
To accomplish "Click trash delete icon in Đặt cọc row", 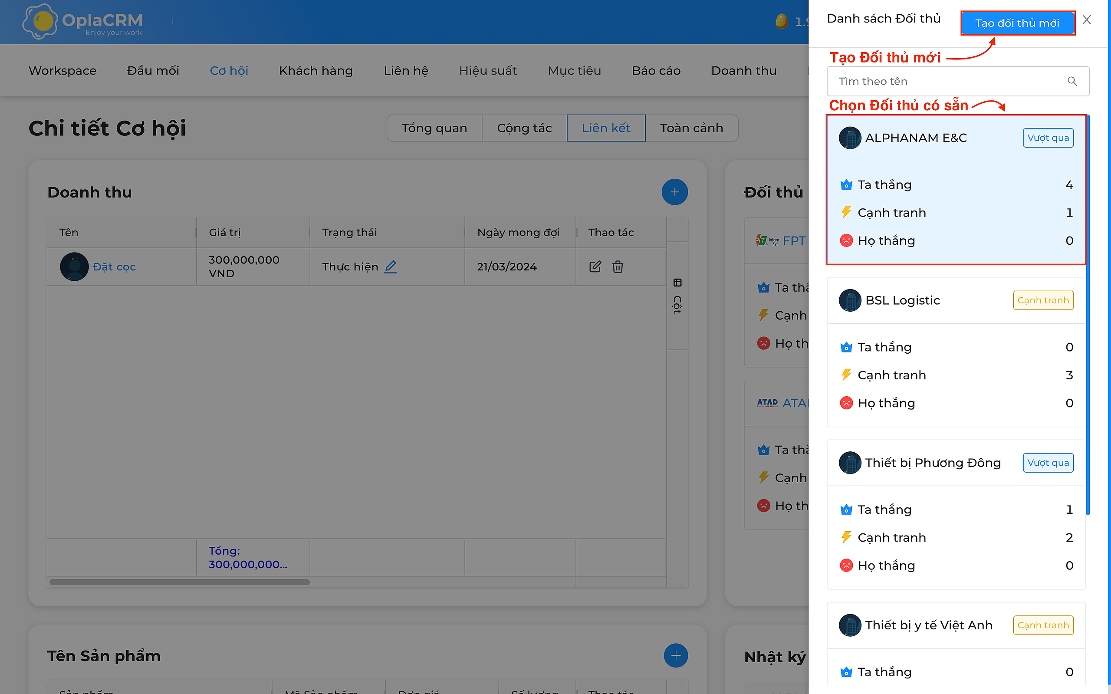I will pos(618,266).
